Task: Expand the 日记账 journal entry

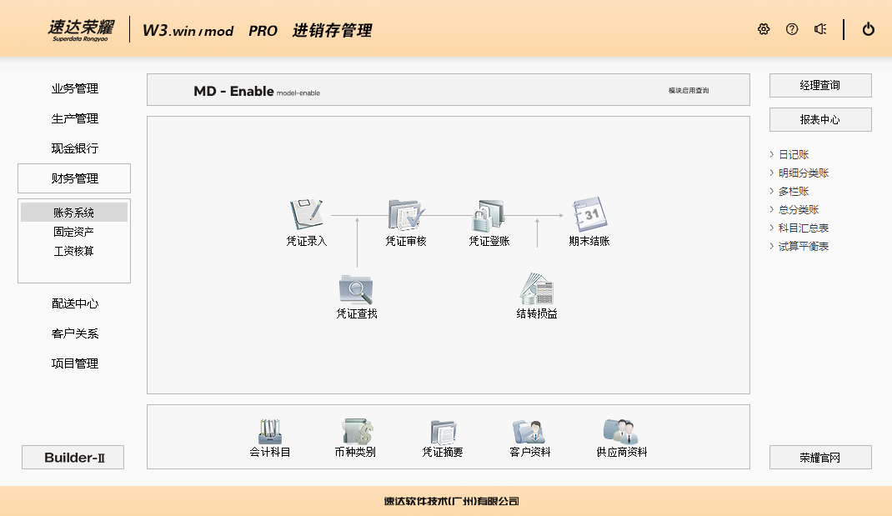Action: tap(793, 155)
